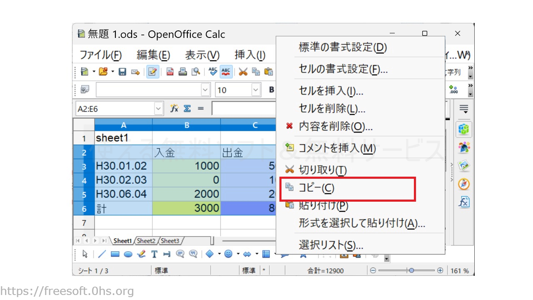The image size is (533, 300).
Task: Select the Text tool in drawing toolbar
Action: coord(154,254)
